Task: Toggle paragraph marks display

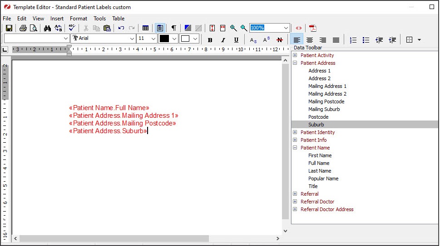Action: (173, 28)
